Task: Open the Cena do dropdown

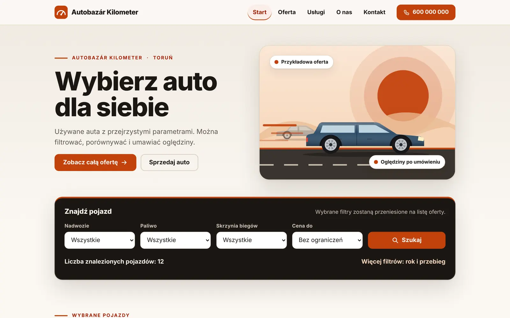Action: tap(327, 240)
